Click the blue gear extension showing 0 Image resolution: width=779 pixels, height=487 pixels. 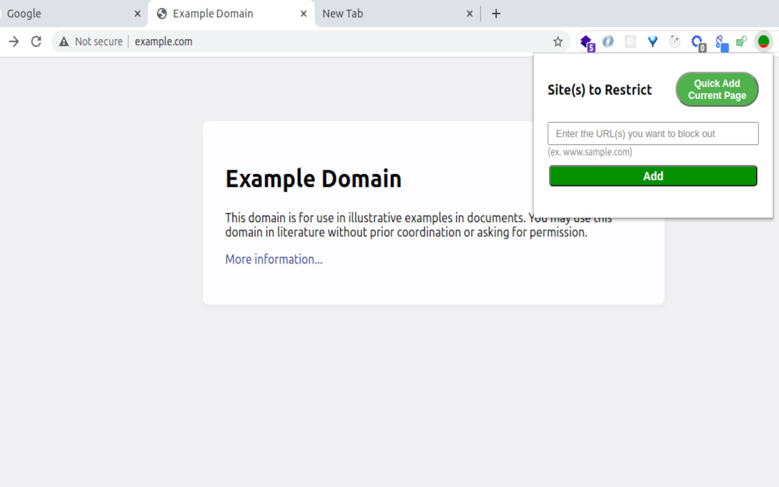[x=697, y=41]
